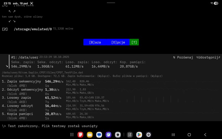Open the Camera app in taskbar
This screenshot has width=222, height=139.
[x=118, y=135]
